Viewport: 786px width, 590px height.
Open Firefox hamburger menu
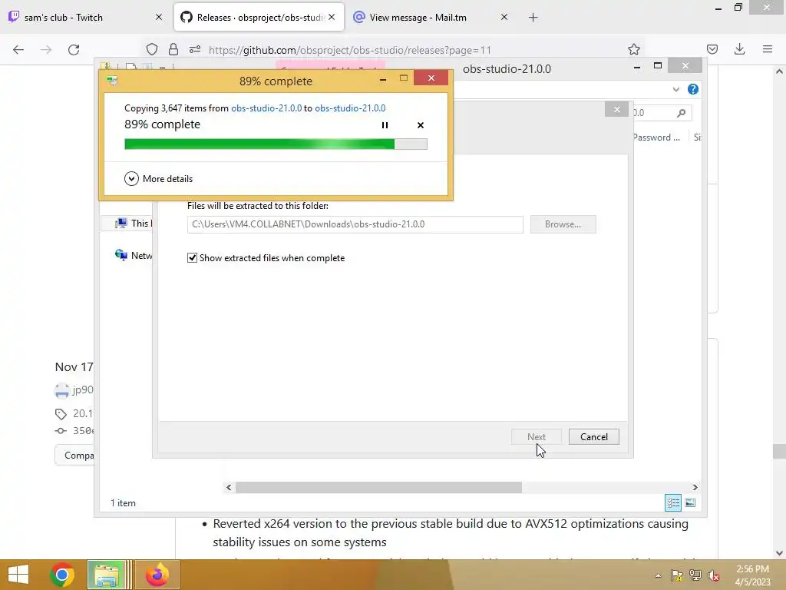767,49
